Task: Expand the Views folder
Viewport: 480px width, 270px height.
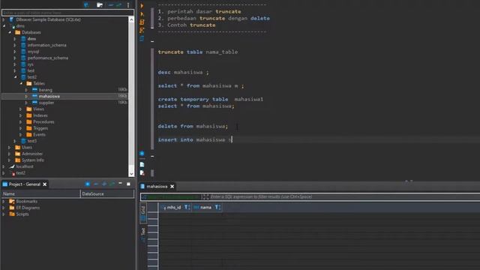Action: coord(20,109)
